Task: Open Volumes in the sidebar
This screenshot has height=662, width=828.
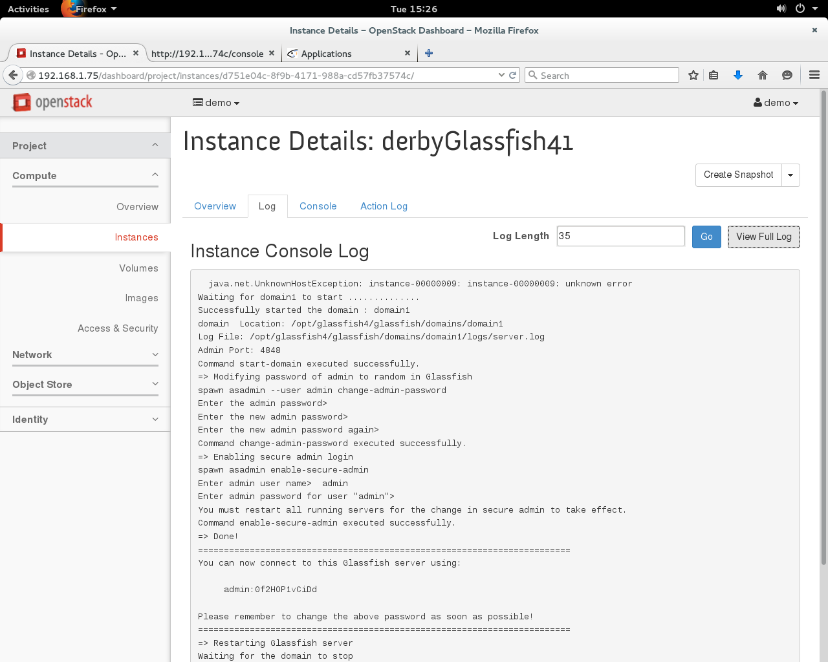Action: point(138,268)
